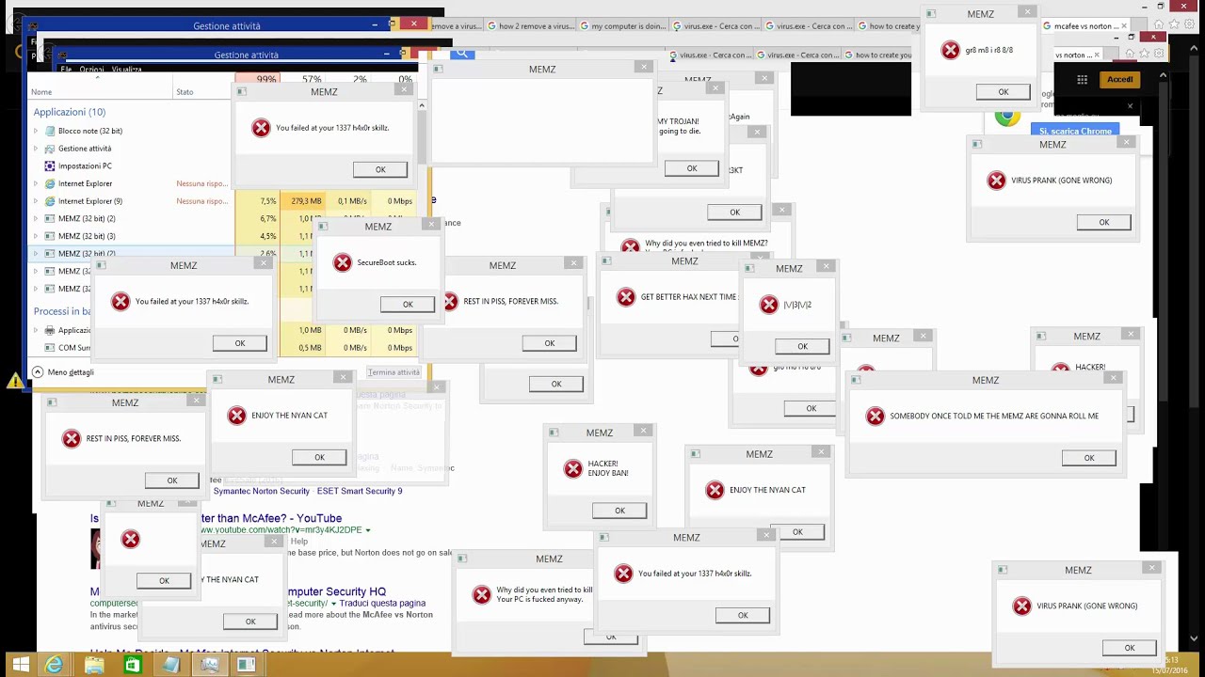Click Chrome logo in download banner
1205x677 pixels.
pos(1007,118)
